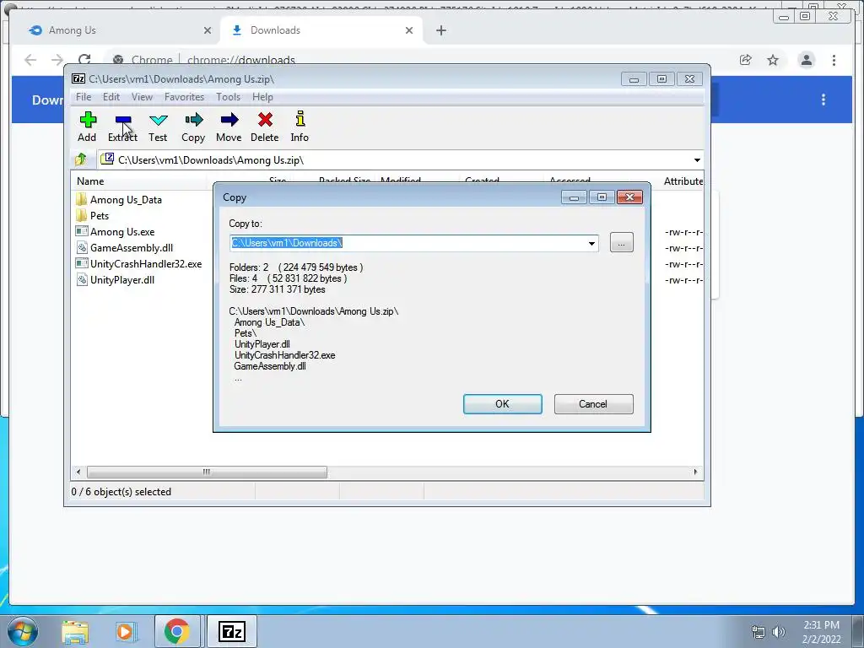The height and width of the screenshot is (648, 864).
Task: Open the Chrome profile avatar
Action: pyautogui.click(x=806, y=60)
